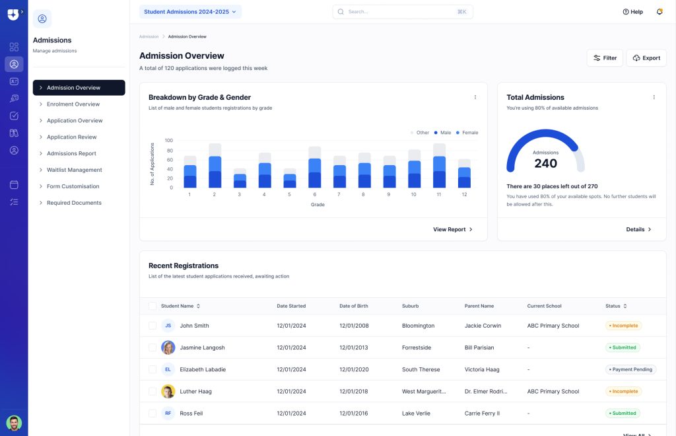The height and width of the screenshot is (436, 676).
Task: Click Submitted status badge for Jasmine Langosh
Action: [623, 347]
